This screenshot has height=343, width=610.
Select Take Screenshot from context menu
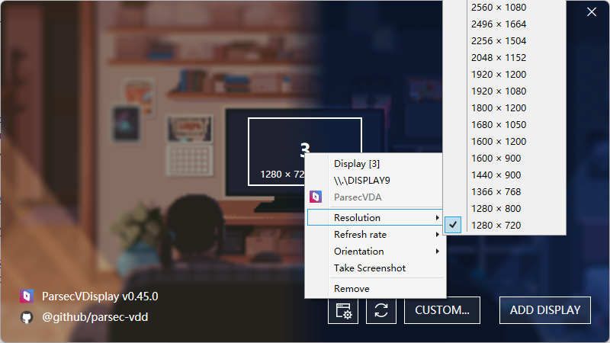tap(370, 268)
